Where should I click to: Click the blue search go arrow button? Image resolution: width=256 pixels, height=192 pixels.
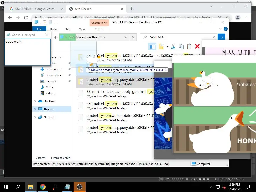point(221,37)
